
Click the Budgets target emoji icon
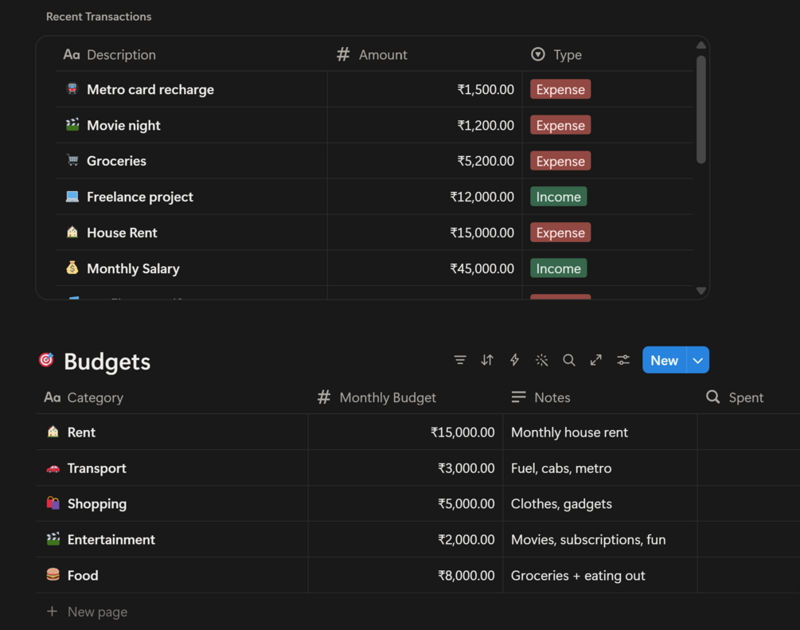[46, 360]
